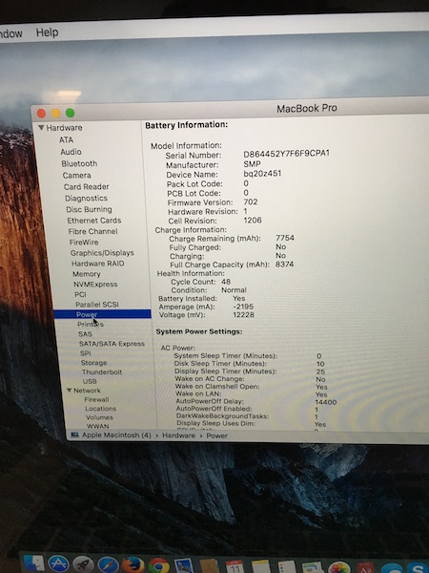The width and height of the screenshot is (429, 573).
Task: Select USB in the sidebar
Action: pos(90,381)
